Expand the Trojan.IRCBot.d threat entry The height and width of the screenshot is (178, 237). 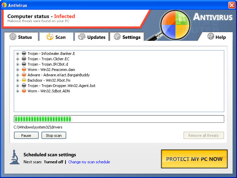click(x=17, y=64)
